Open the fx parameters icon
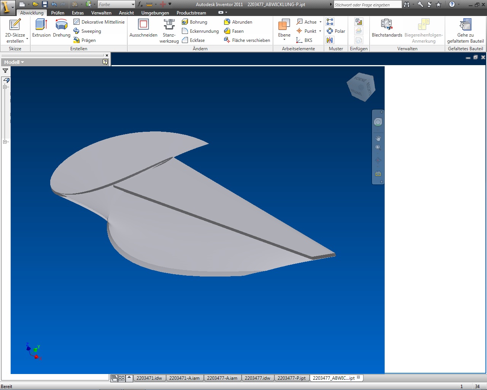Image resolution: width=487 pixels, height=390 pixels. coord(140,4)
